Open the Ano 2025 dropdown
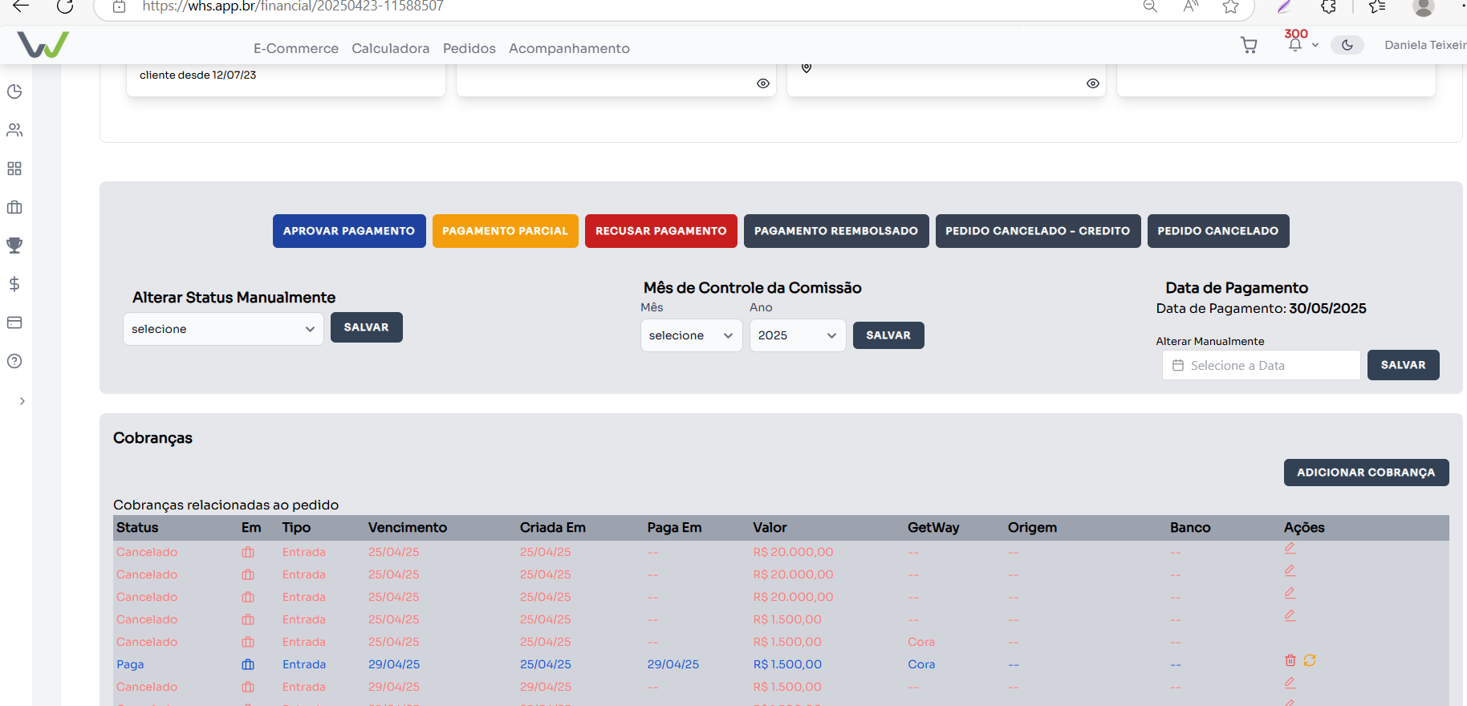 pos(797,335)
